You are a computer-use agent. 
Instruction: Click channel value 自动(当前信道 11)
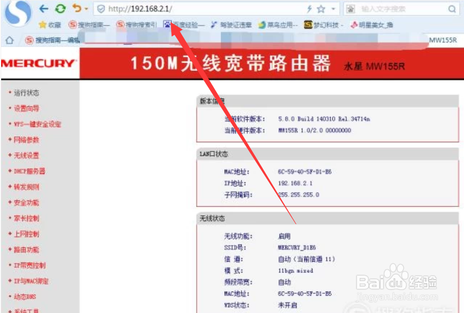[306, 259]
